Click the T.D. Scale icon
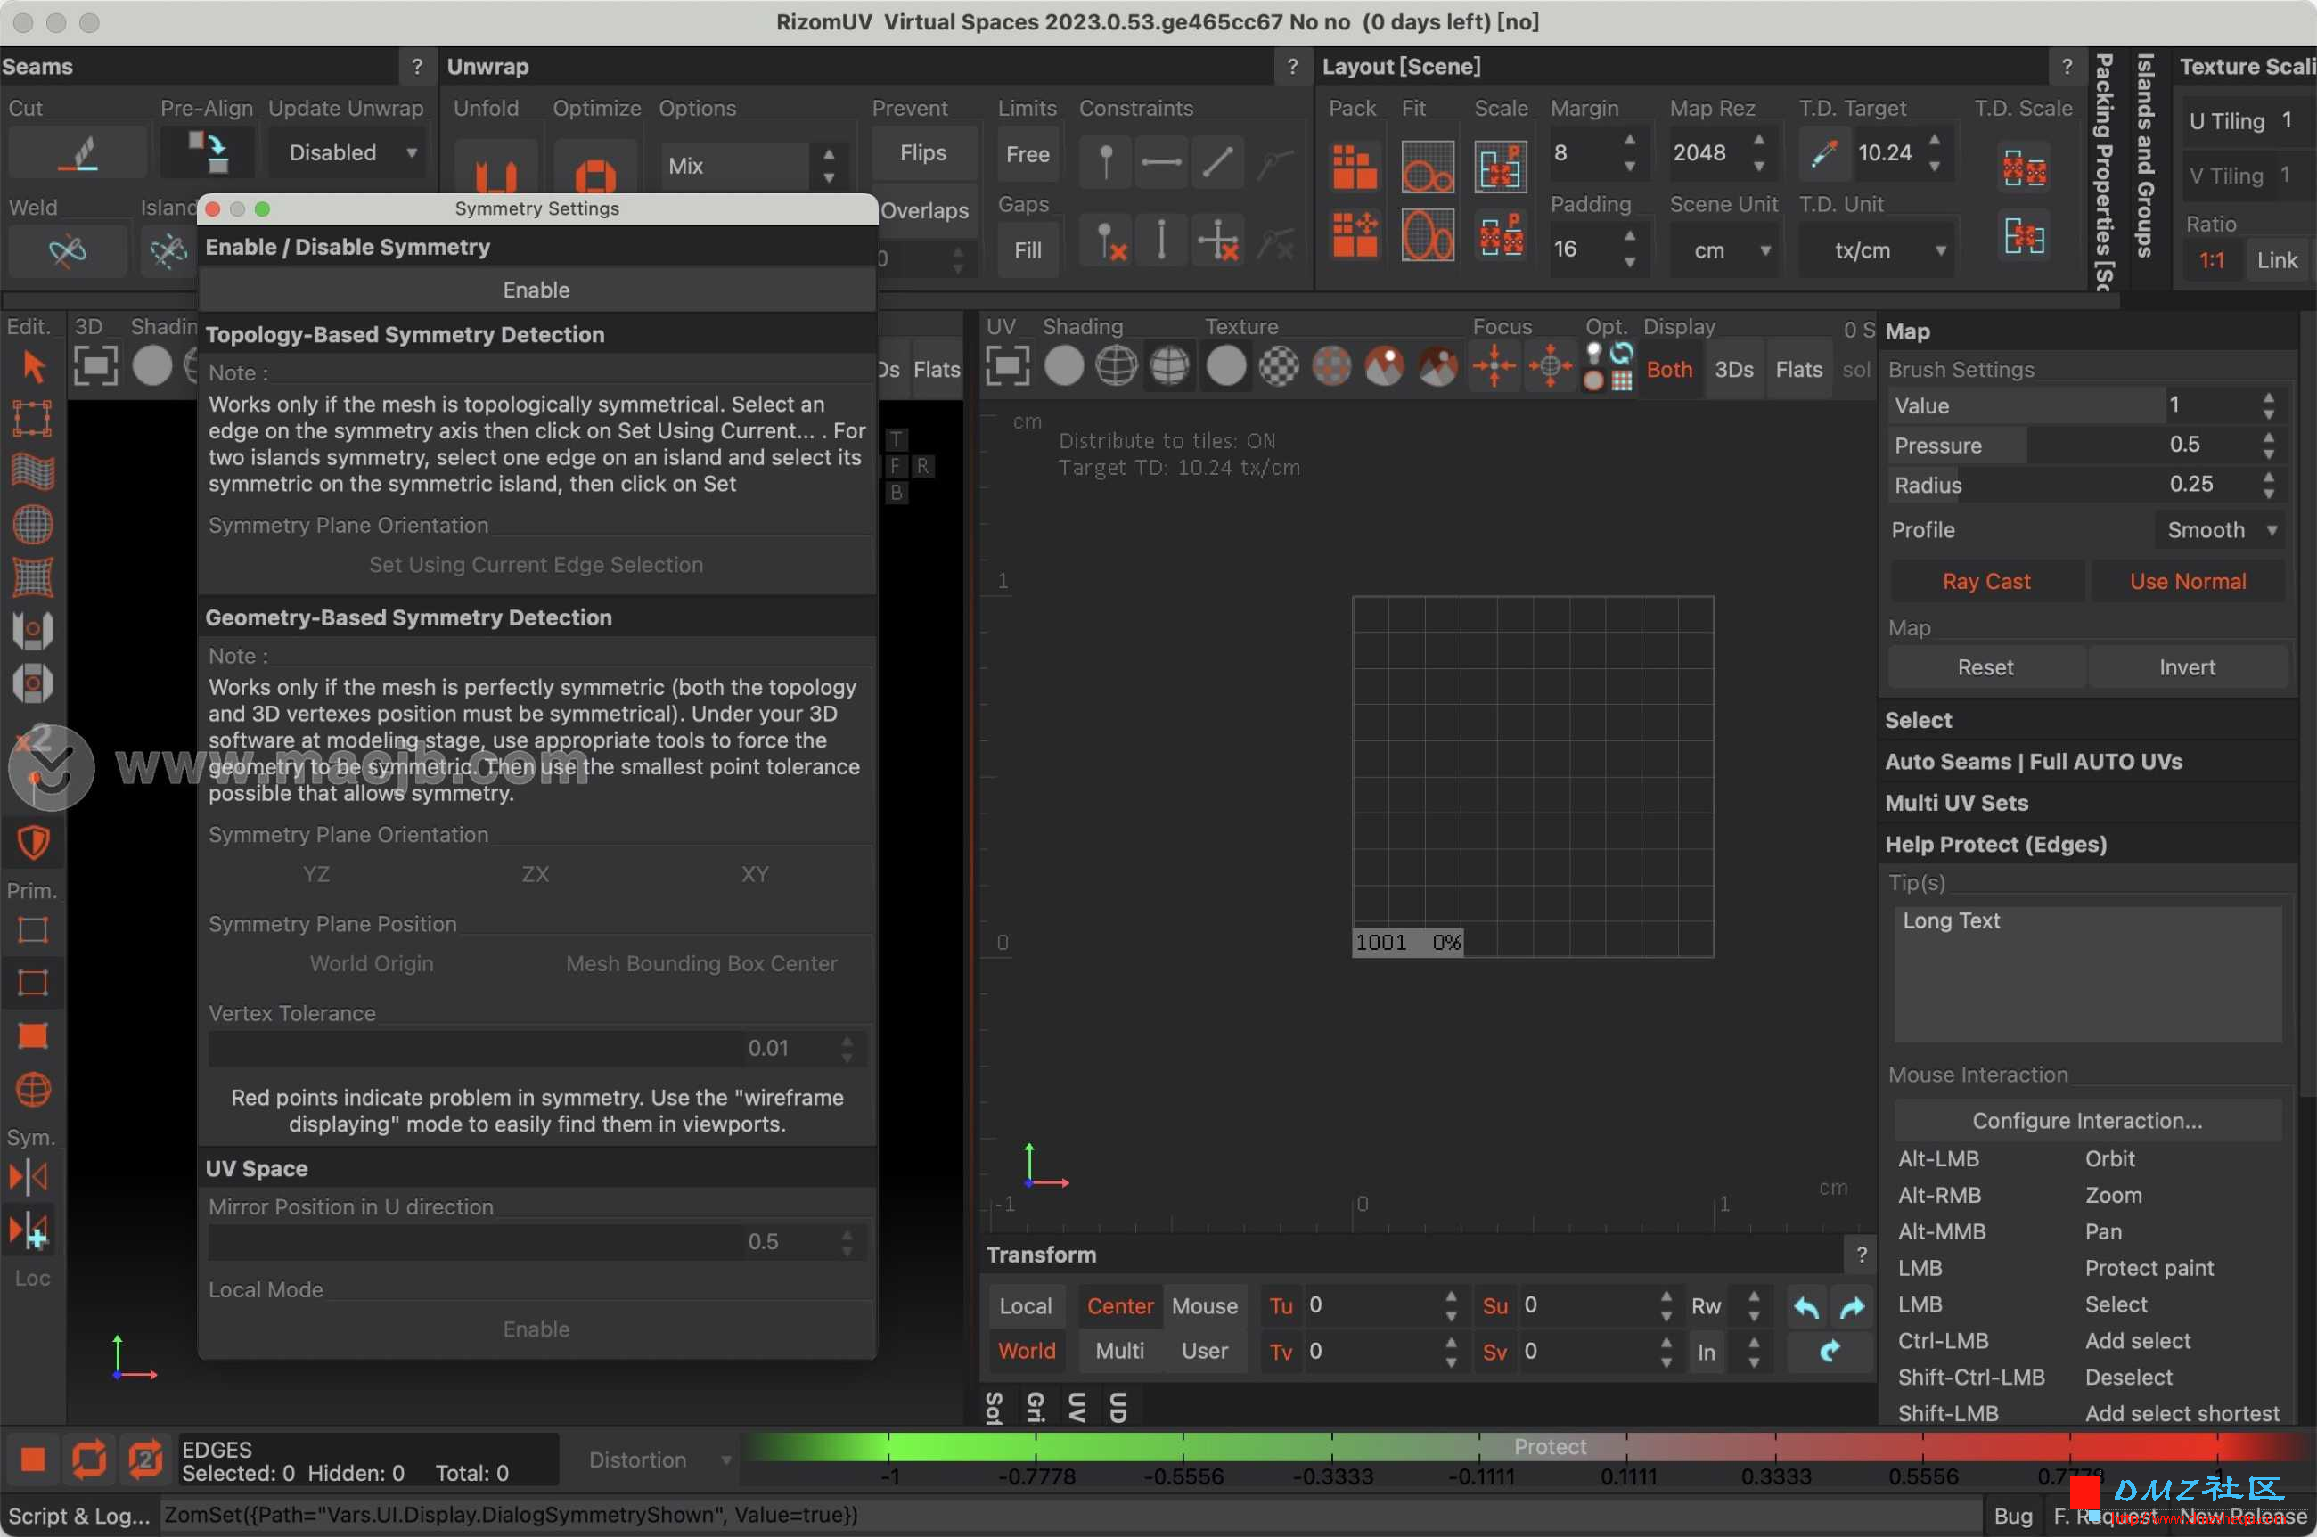Image resolution: width=2317 pixels, height=1537 pixels. pyautogui.click(x=2024, y=168)
